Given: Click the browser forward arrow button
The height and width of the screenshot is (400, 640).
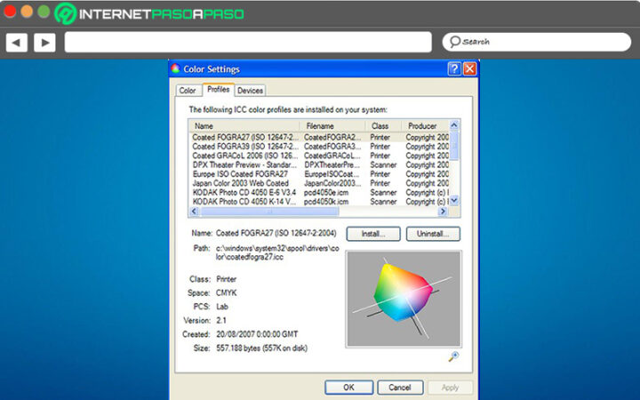Looking at the screenshot, I should [44, 42].
